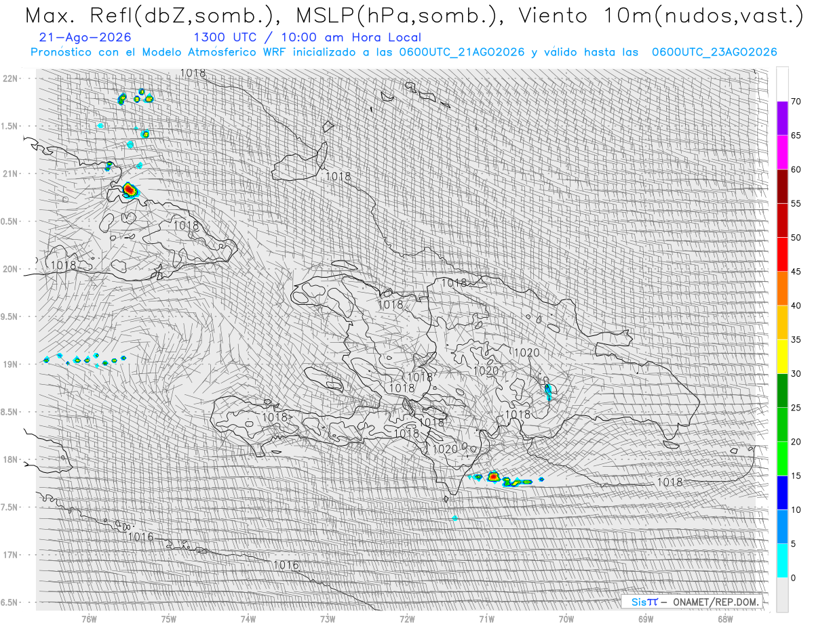Pick the dark blue 10-15 dBZ colorbar segment
Screen dimensions: 814x628
click(x=782, y=493)
